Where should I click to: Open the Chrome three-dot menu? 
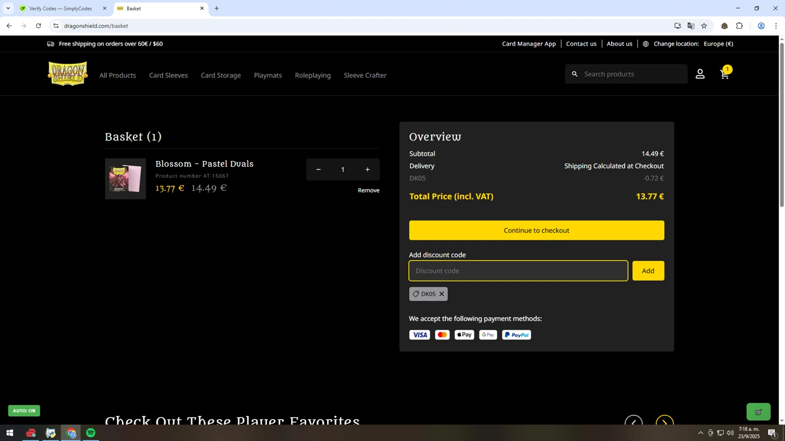tap(776, 26)
